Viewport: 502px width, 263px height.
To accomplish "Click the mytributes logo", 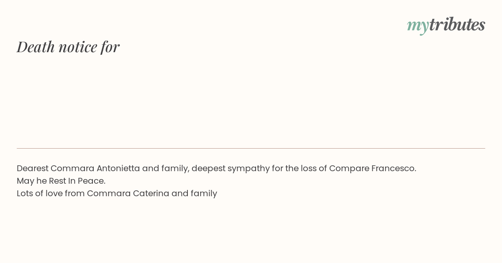I will point(446,25).
